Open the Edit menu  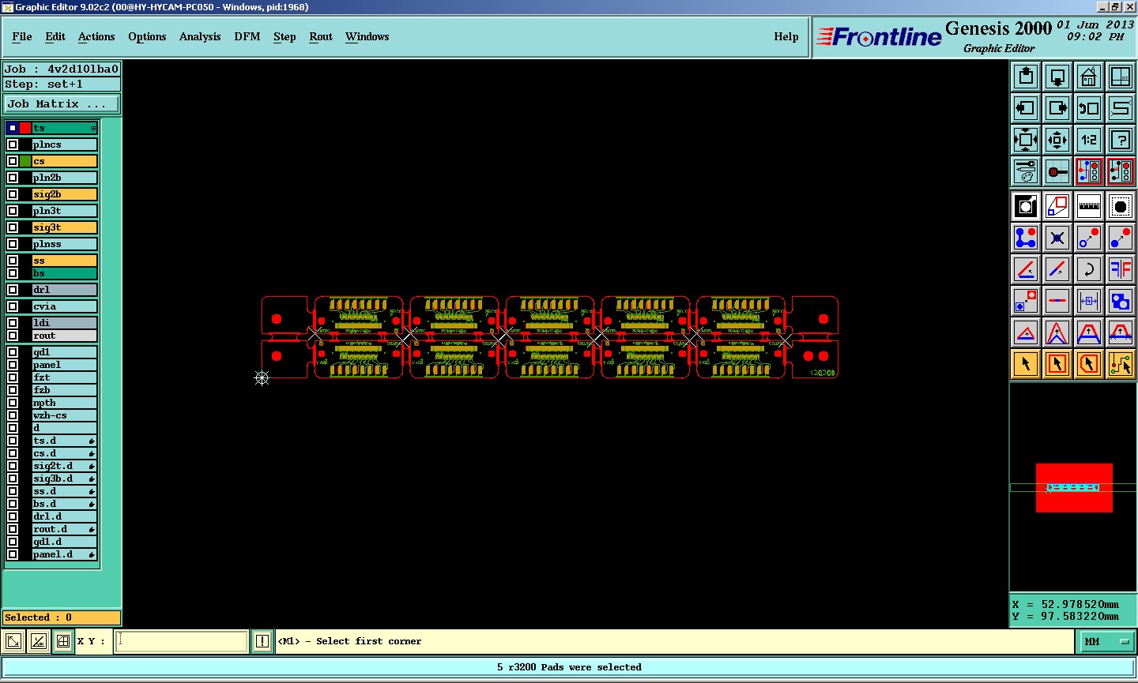pos(55,36)
